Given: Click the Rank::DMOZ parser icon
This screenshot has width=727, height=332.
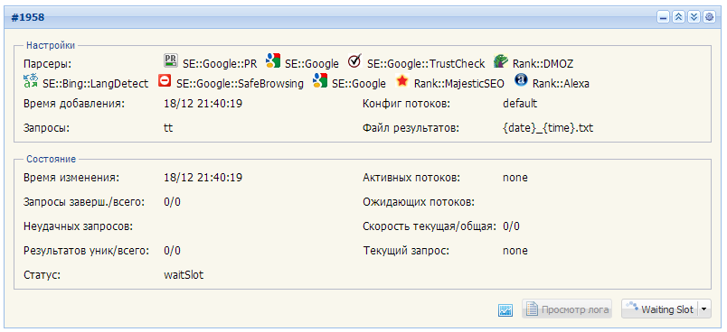Looking at the screenshot, I should coord(500,60).
